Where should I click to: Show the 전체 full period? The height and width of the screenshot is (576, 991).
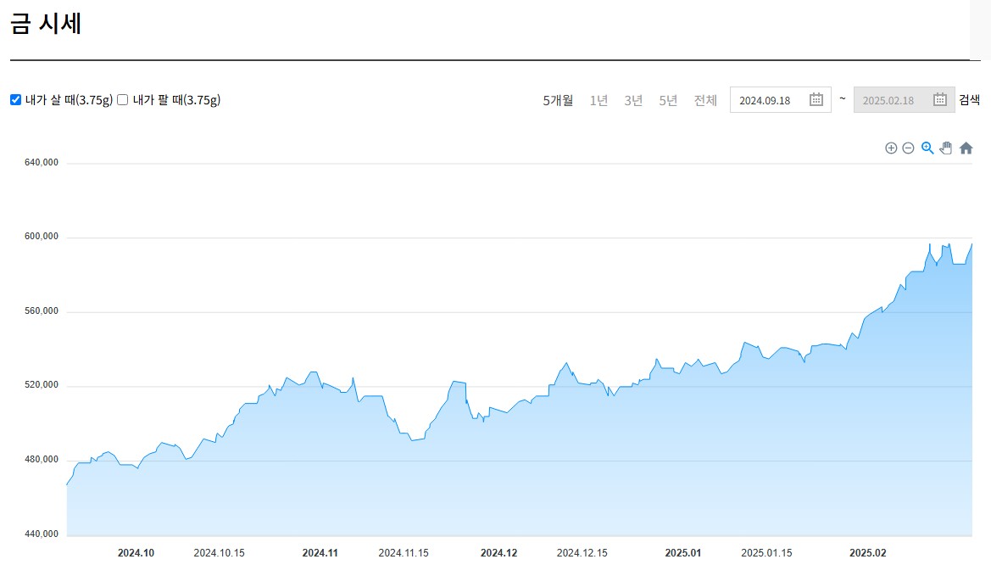point(705,101)
